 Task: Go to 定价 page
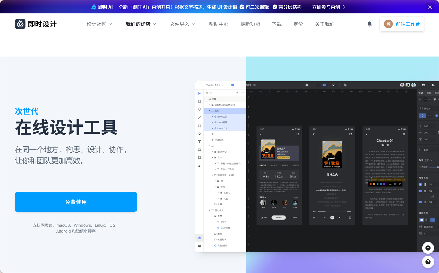coord(298,24)
